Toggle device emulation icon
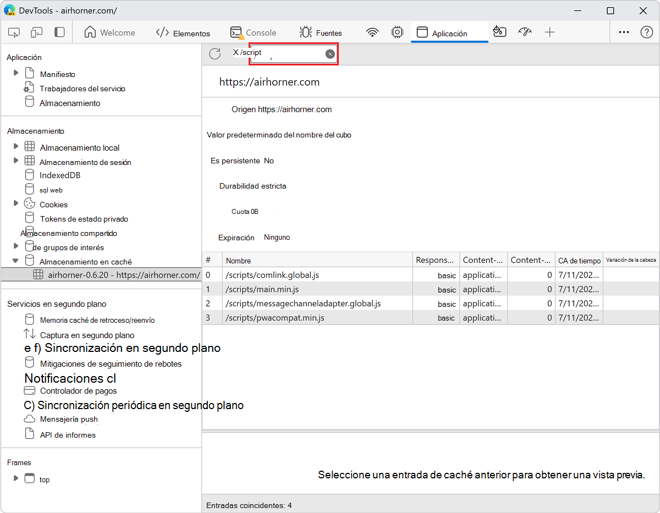 (36, 32)
